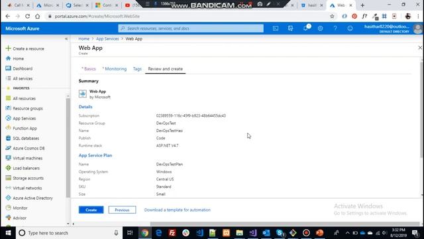Click blade vertical scrollbar
The height and width of the screenshot is (239, 424).
[x=422, y=110]
